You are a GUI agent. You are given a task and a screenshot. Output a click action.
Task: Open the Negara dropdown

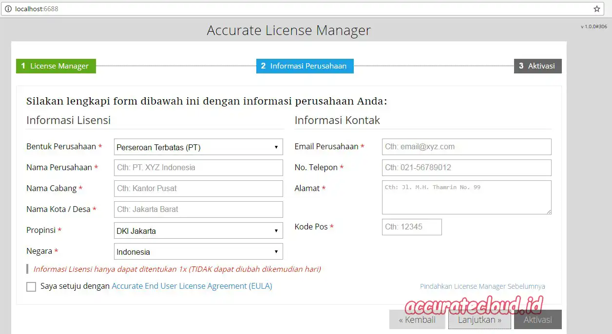[x=198, y=251]
